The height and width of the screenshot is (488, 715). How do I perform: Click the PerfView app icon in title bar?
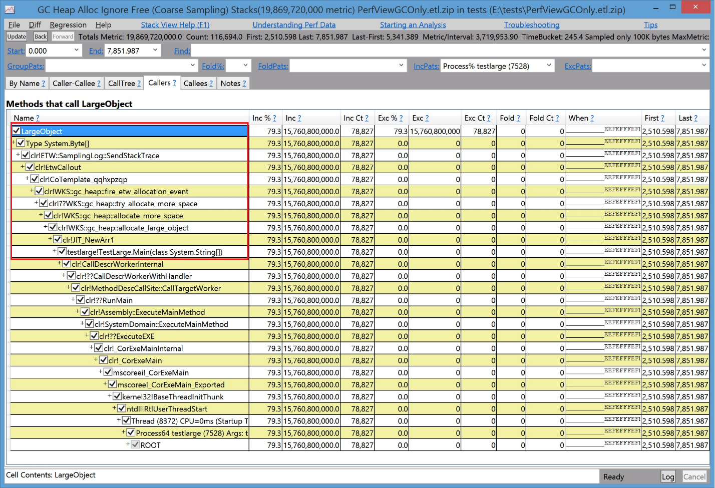(10, 9)
